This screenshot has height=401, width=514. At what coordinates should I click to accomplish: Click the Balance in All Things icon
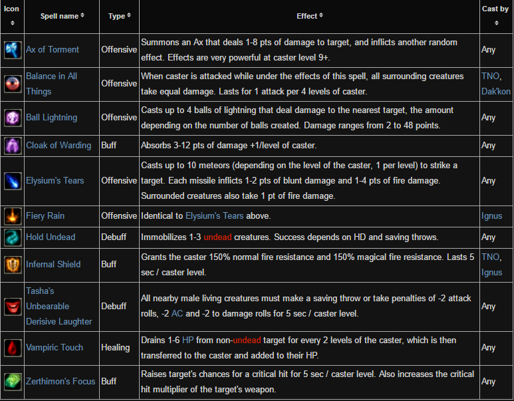[12, 84]
